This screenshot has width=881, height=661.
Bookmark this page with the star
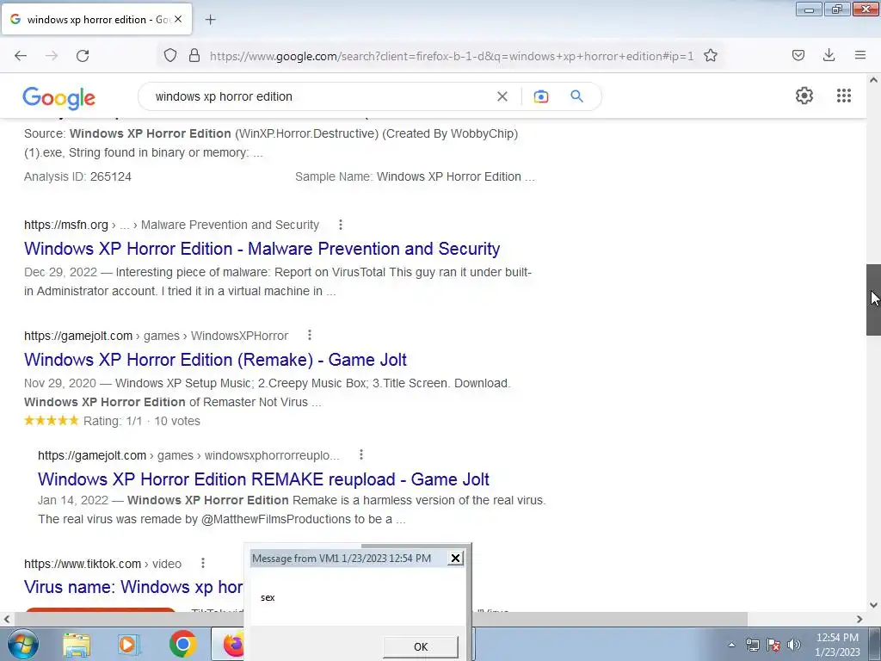point(711,56)
